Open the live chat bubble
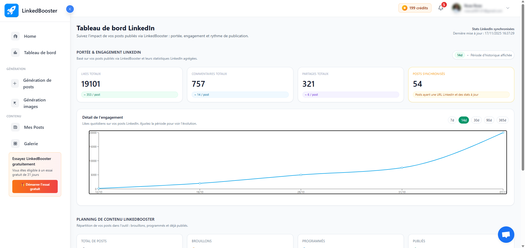Viewport: 525px width, 248px height. pyautogui.click(x=506, y=234)
